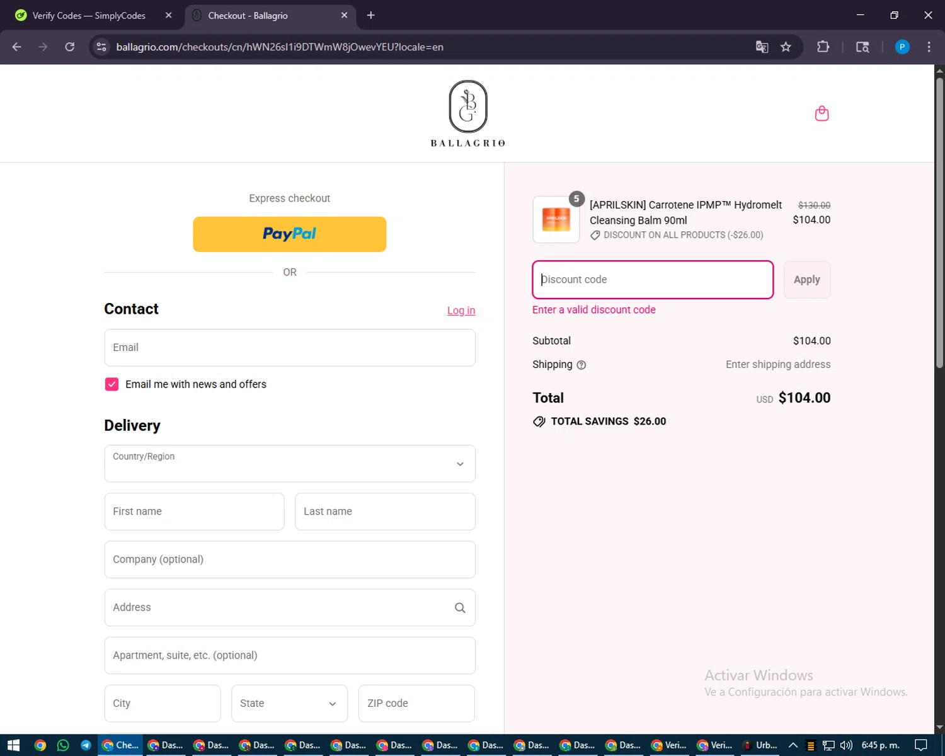Click the 'Enter shipping address' text
Viewport: 945px width, 756px height.
(x=778, y=365)
